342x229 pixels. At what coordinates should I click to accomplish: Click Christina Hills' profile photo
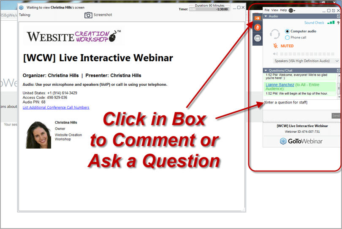38,135
